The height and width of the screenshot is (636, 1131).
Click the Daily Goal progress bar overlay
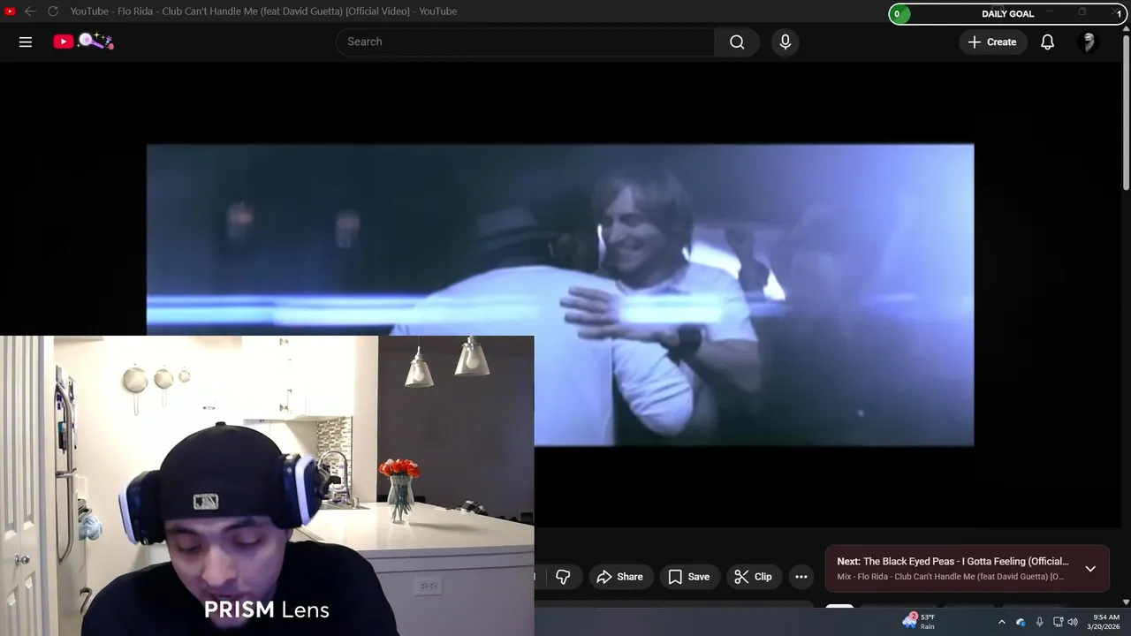point(1008,13)
